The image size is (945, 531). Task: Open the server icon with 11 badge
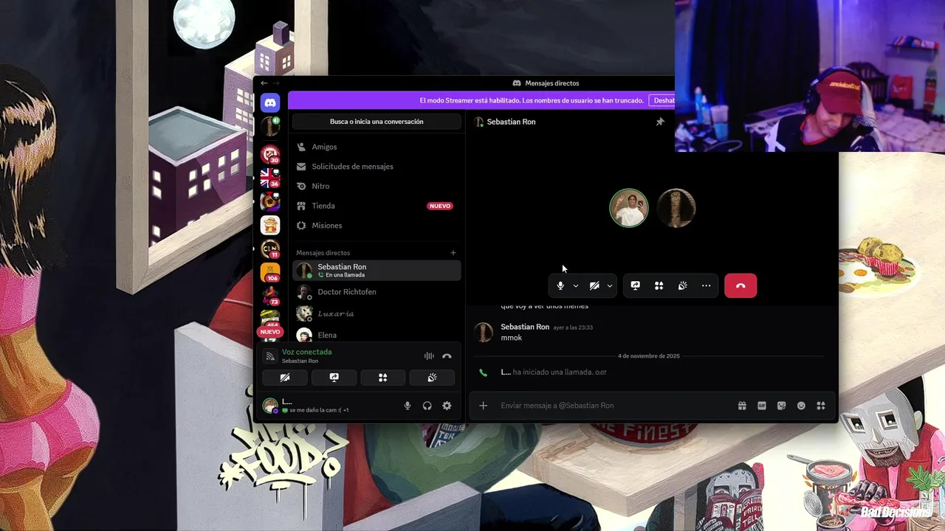click(x=270, y=249)
